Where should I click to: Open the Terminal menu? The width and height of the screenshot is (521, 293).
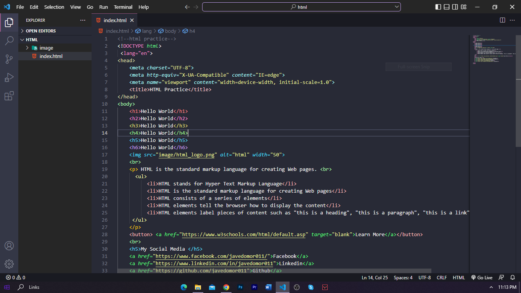click(123, 7)
